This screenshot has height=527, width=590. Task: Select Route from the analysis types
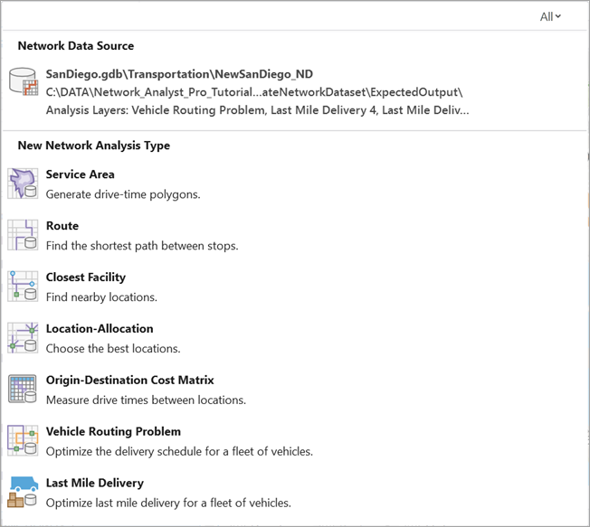[x=62, y=226]
